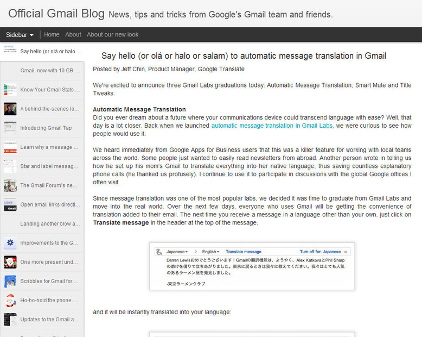Open the 'Gmail, now with 10 GB' sidebar post
The height and width of the screenshot is (337, 422).
(x=42, y=71)
